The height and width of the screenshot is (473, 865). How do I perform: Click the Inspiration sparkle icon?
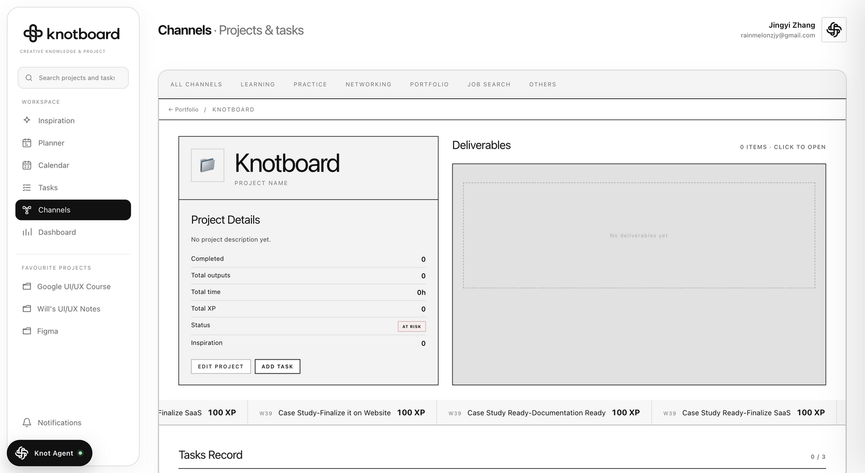(x=27, y=120)
